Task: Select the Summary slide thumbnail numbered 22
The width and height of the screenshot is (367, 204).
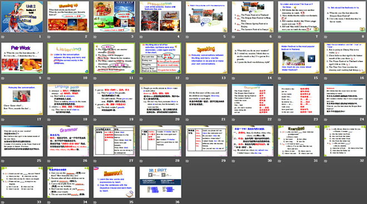Action: tap(252, 100)
